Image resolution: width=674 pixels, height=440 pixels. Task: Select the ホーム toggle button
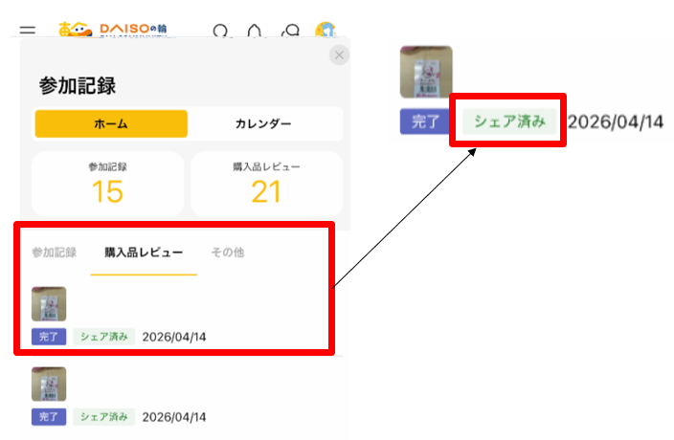click(x=111, y=123)
